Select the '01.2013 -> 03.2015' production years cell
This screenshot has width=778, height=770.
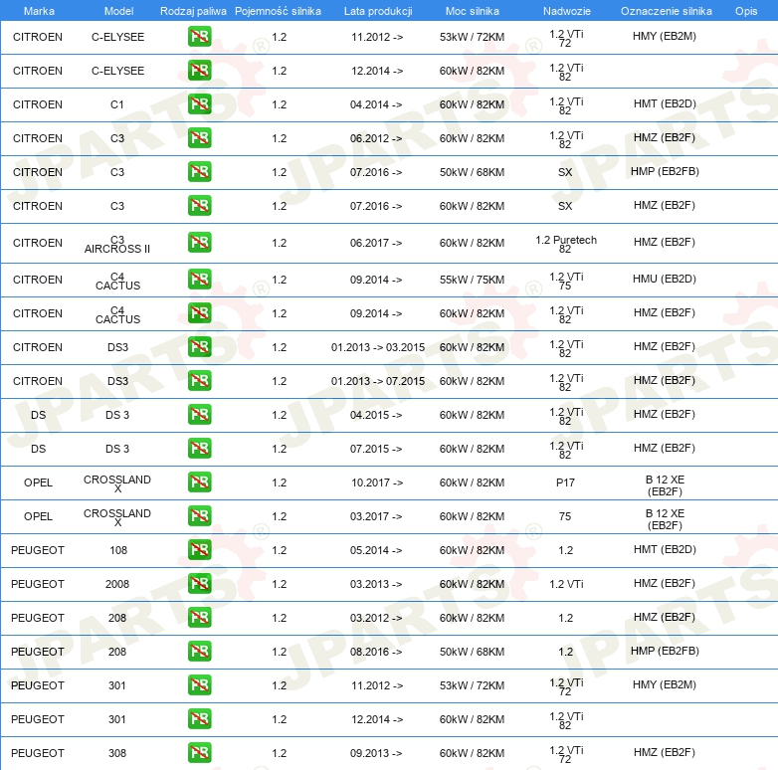tap(378, 347)
